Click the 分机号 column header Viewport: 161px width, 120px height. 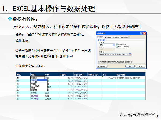coord(66,75)
